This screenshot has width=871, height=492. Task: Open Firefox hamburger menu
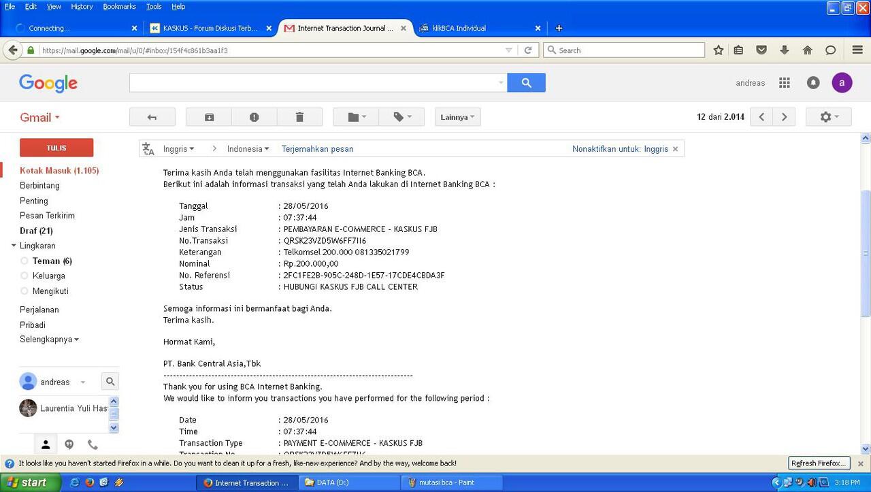[x=857, y=50]
